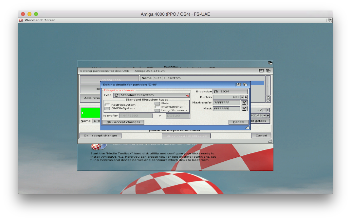Click the Type cycle arrow icon

tap(117, 95)
